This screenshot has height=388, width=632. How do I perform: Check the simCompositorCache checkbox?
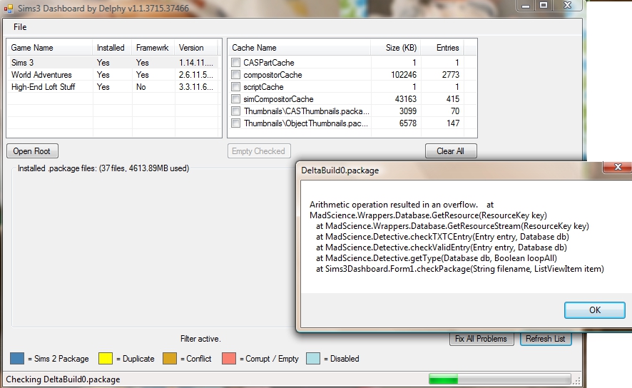tap(236, 98)
